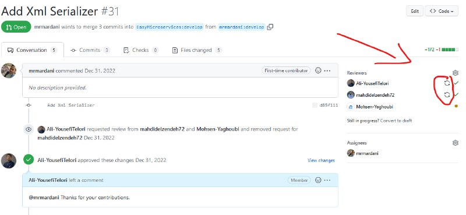466x215 pixels.
Task: Click the Convert to draft link
Action: click(x=396, y=121)
